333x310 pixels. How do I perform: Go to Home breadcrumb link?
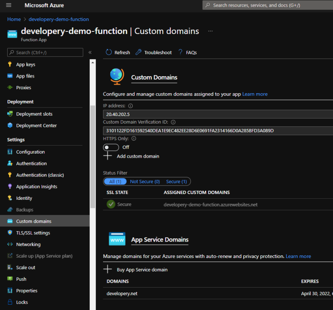(x=14, y=19)
